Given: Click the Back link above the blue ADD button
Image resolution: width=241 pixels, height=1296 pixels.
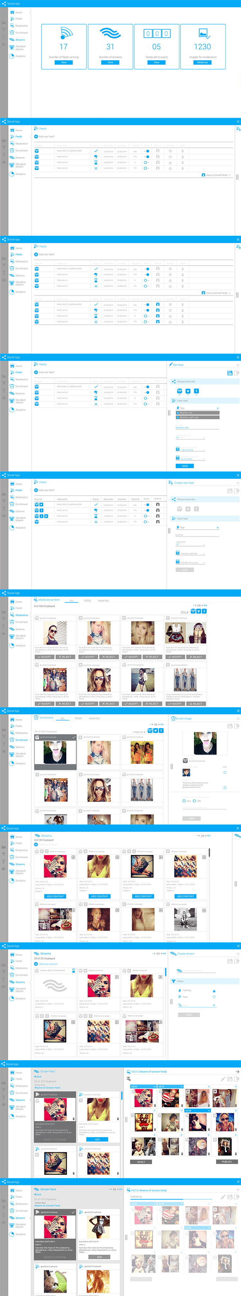Looking at the screenshot, I should coord(38,1077).
